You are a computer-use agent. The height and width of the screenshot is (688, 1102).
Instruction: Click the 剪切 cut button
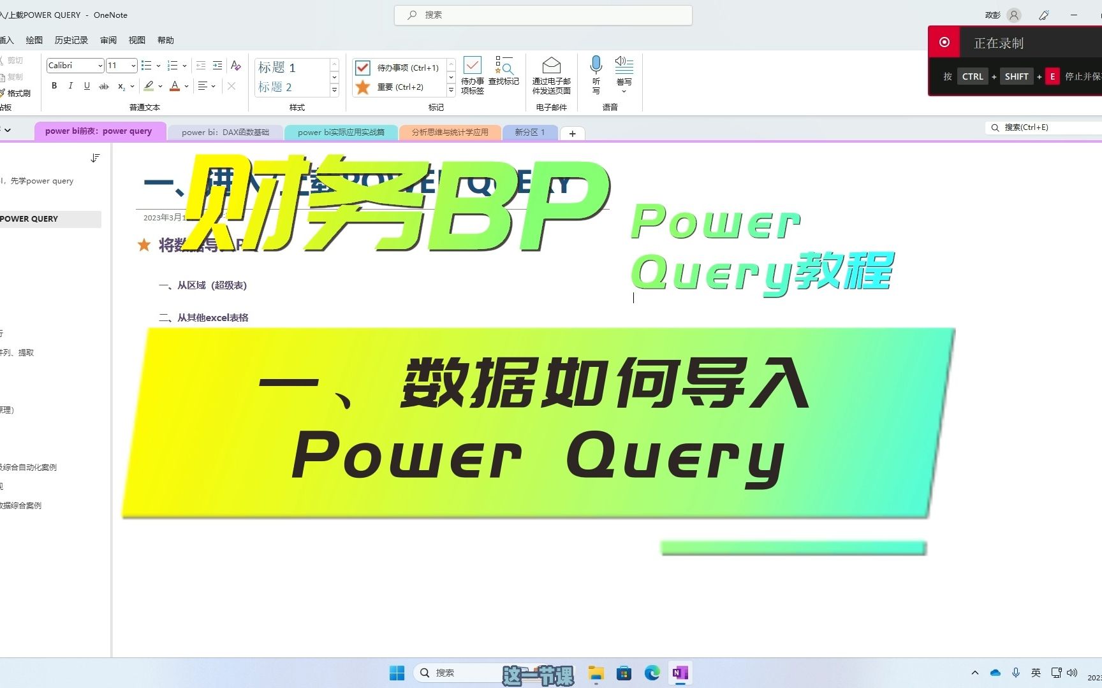[x=13, y=61]
